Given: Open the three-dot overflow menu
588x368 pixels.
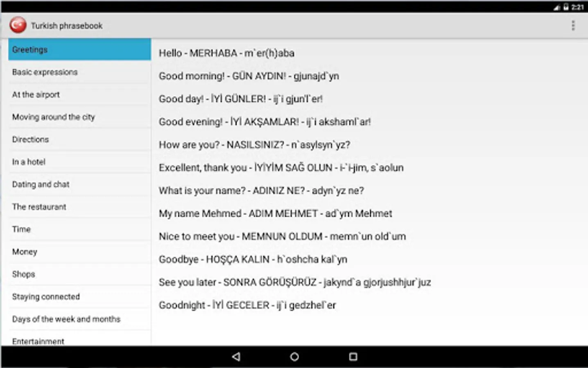Looking at the screenshot, I should point(573,25).
